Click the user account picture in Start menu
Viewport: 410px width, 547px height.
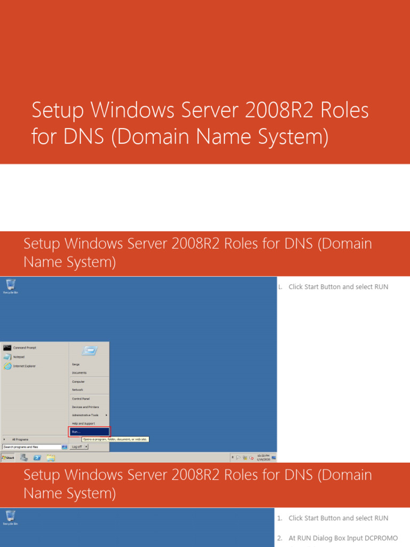click(89, 350)
